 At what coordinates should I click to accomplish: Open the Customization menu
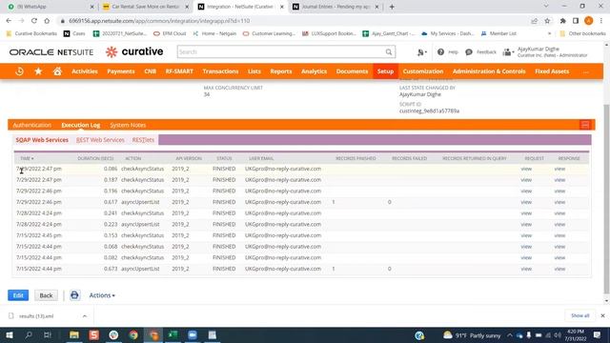point(423,71)
